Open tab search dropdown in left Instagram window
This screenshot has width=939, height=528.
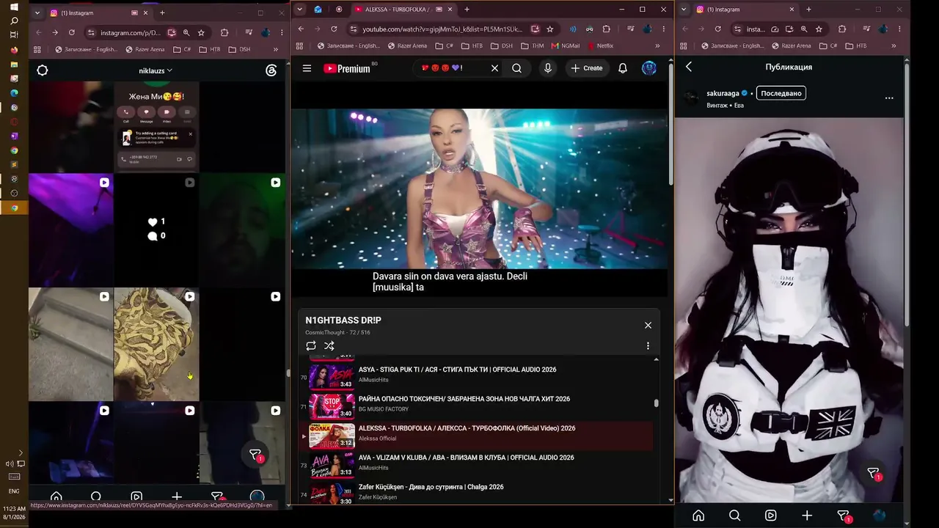[x=38, y=12]
